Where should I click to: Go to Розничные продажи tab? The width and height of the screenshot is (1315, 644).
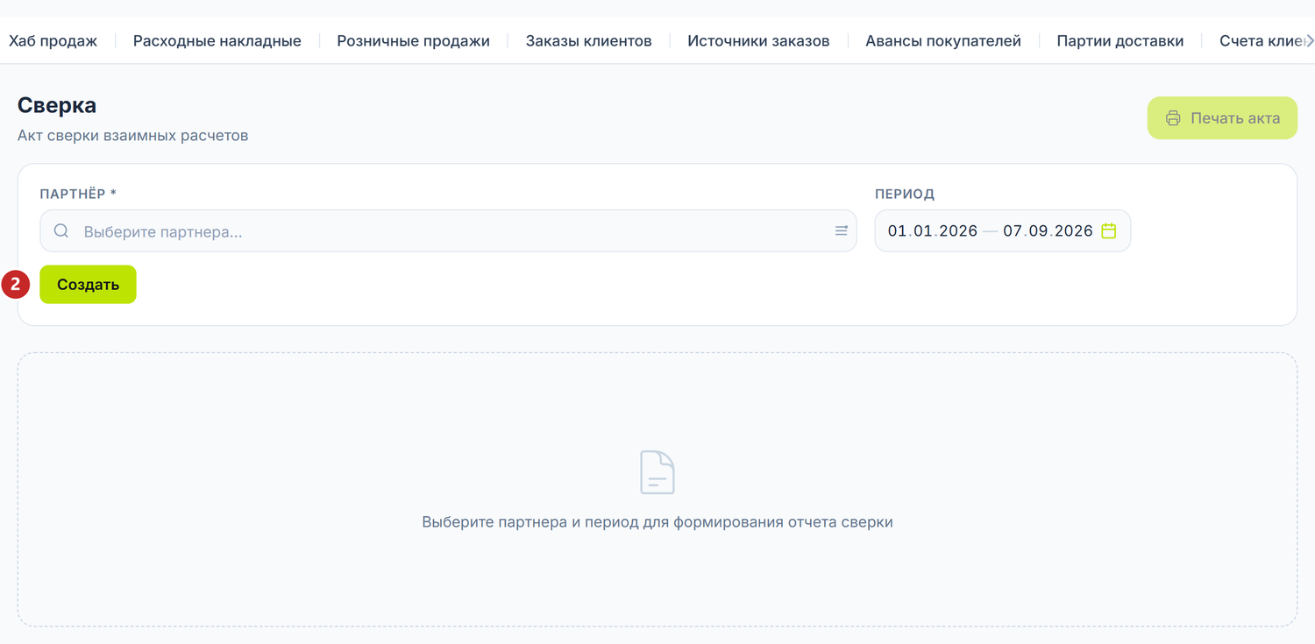click(x=413, y=40)
